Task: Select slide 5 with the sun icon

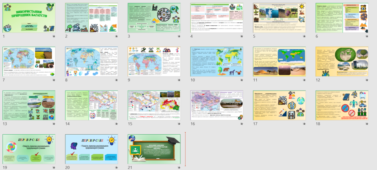Action: click(x=280, y=18)
